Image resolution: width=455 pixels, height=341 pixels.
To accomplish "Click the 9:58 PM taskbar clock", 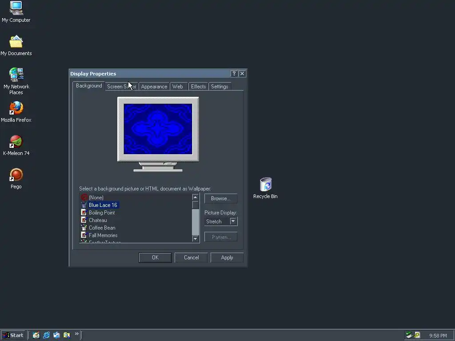I will tap(438, 336).
